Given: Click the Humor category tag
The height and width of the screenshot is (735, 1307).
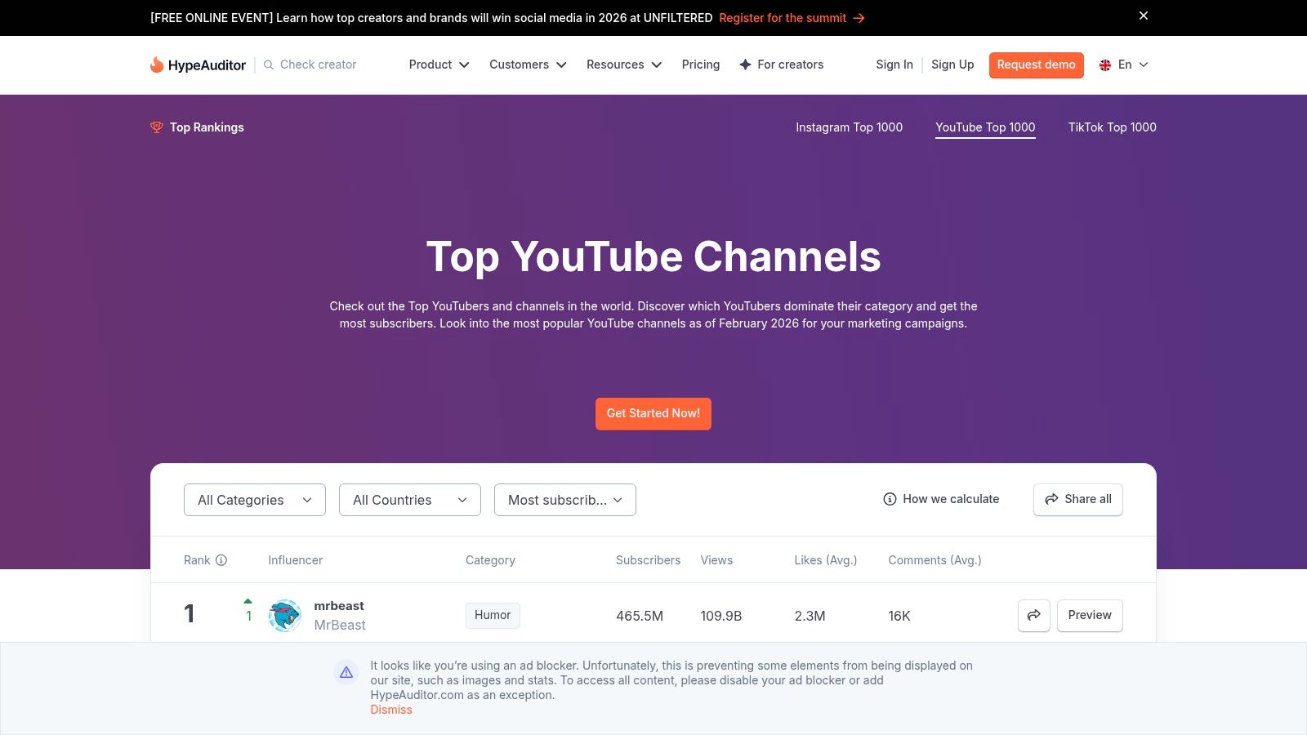Looking at the screenshot, I should (493, 616).
